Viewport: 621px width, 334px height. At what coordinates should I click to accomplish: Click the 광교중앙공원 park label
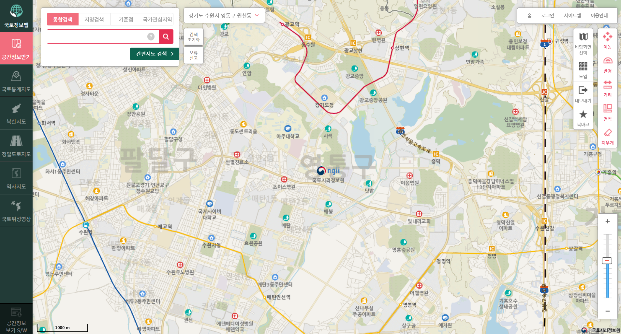pos(373,100)
